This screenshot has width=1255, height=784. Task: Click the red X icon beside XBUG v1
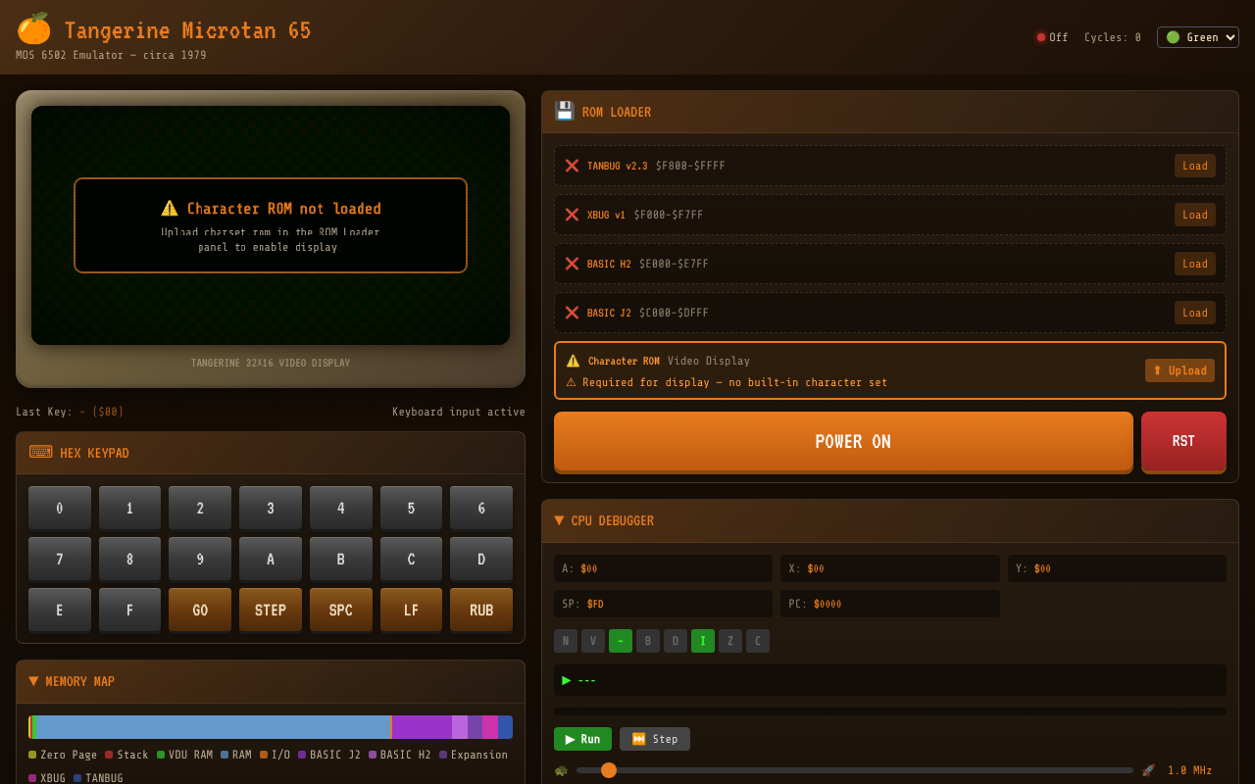pyautogui.click(x=572, y=215)
